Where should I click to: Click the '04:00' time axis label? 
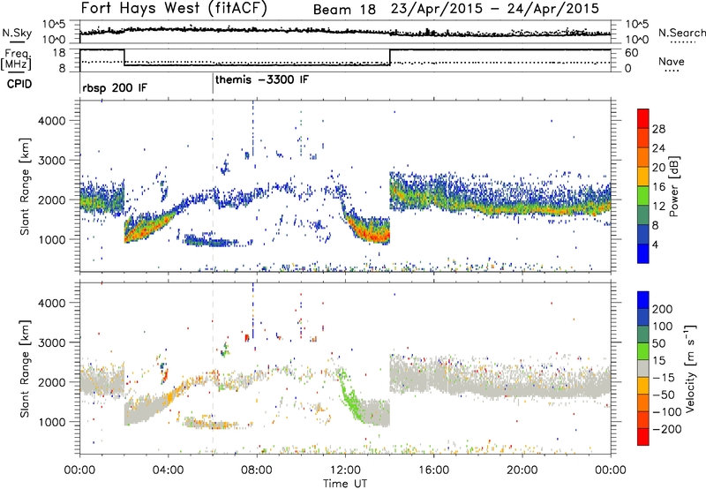tap(169, 470)
